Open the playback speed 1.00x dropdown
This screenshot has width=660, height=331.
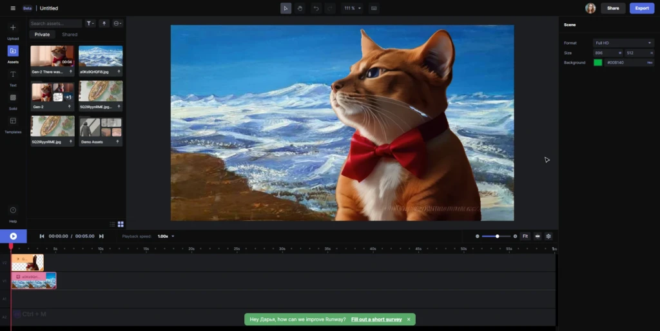point(166,236)
